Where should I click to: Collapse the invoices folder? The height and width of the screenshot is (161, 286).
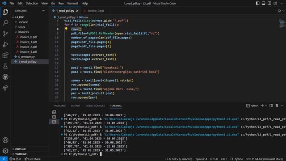pyautogui.click(x=30, y=32)
